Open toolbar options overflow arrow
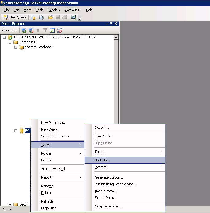The width and height of the screenshot is (210, 213). 80,19
